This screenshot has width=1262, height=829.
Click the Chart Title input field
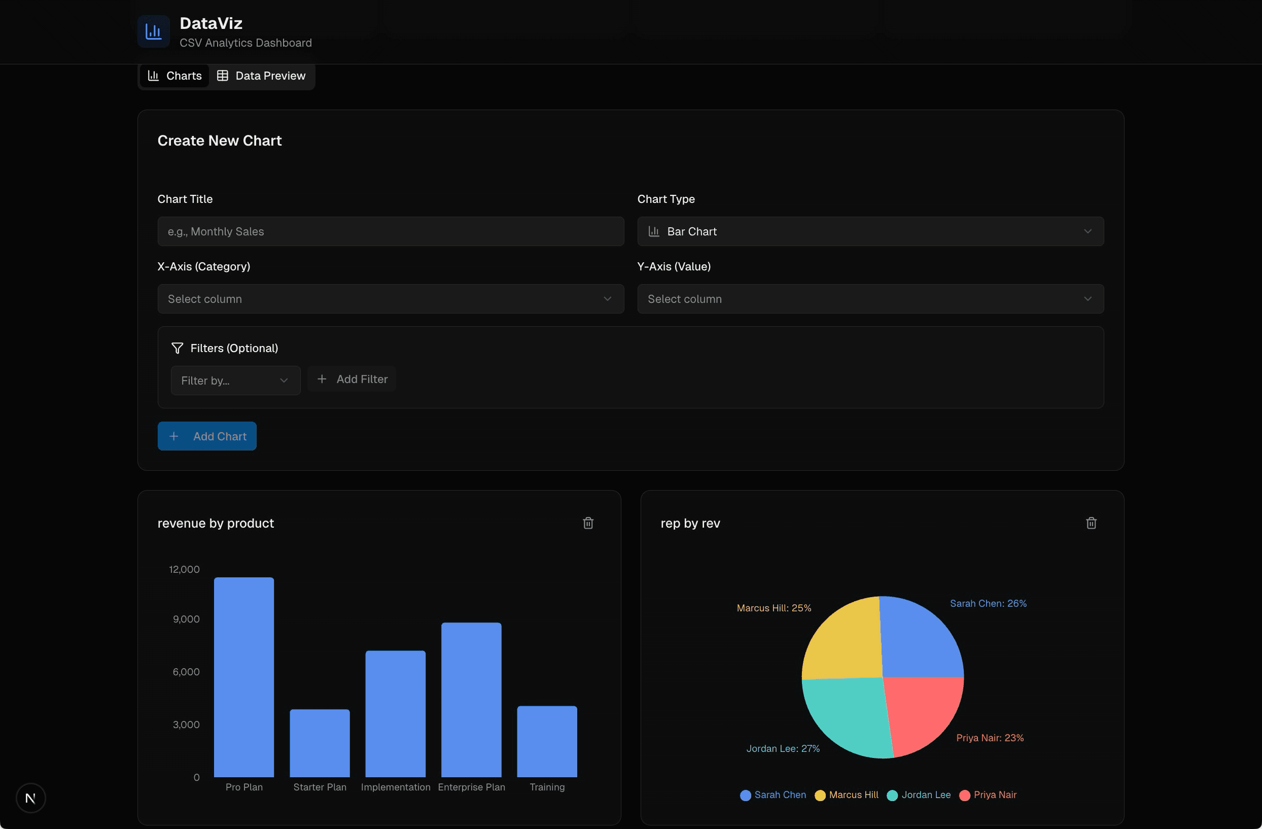(390, 231)
